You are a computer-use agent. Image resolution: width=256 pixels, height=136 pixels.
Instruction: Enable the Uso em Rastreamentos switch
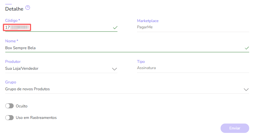[x=10, y=118]
